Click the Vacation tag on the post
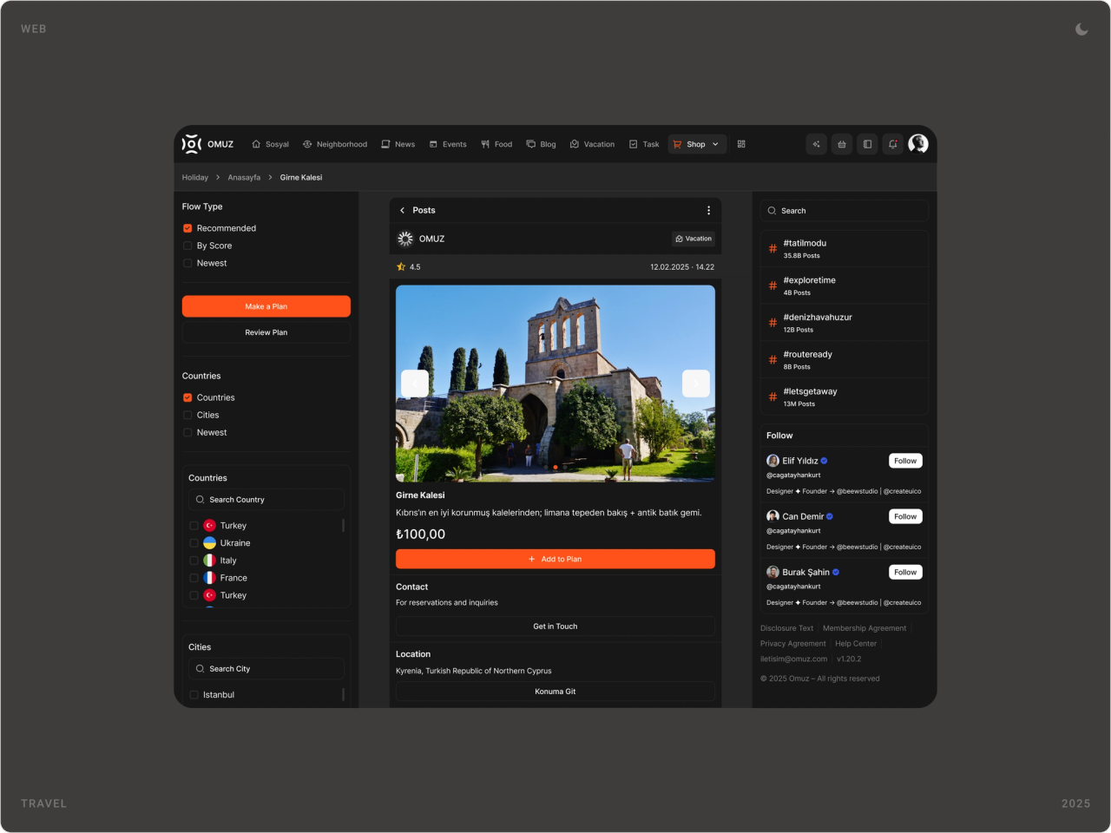 click(694, 239)
